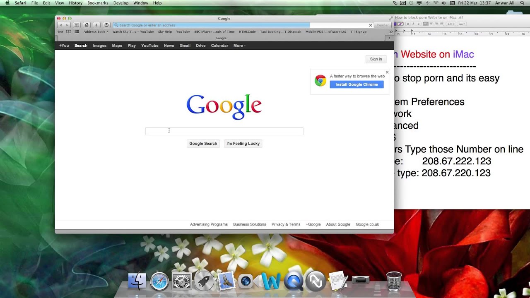Open Time Machine menu bar icon

pos(411,3)
